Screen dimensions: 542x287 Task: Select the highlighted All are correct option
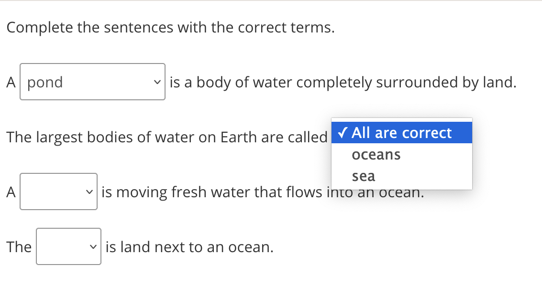[401, 133]
